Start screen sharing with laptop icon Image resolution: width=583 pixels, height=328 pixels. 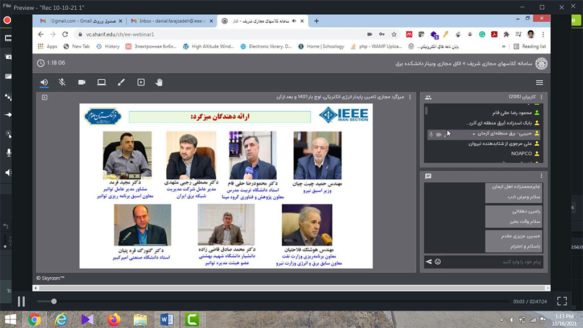click(x=101, y=82)
